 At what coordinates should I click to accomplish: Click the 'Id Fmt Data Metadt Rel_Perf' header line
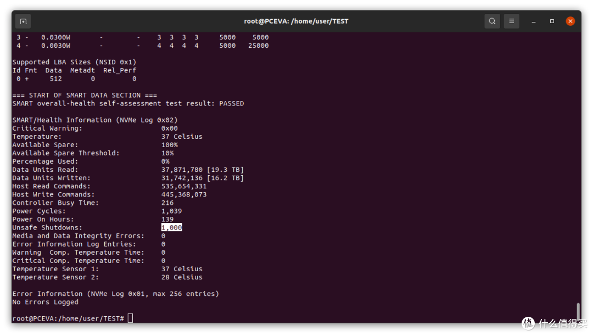[x=74, y=70]
